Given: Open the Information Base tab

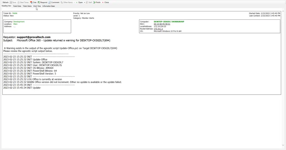Looking at the screenshot, I should (x=49, y=6).
